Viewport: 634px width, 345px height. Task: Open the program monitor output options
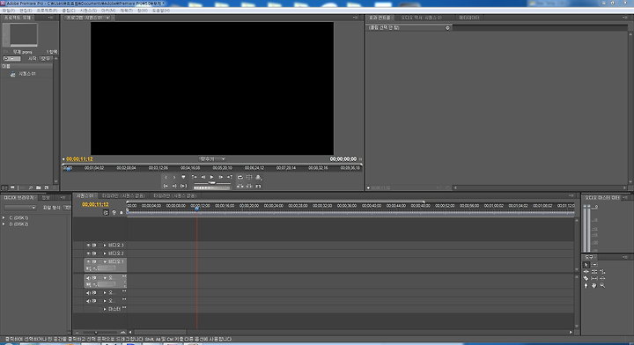(258, 178)
